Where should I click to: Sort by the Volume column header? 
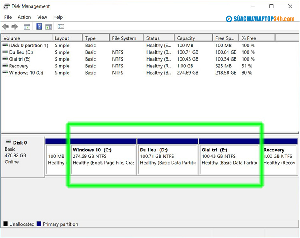click(26, 38)
